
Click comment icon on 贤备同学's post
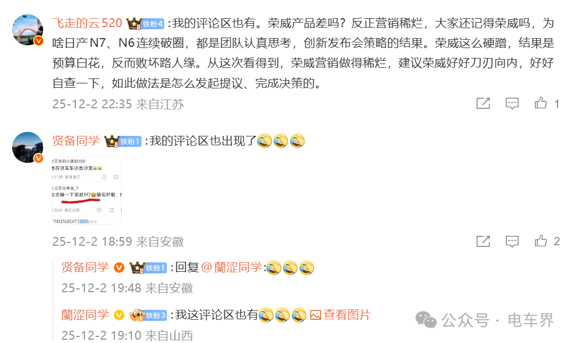pyautogui.click(x=512, y=241)
